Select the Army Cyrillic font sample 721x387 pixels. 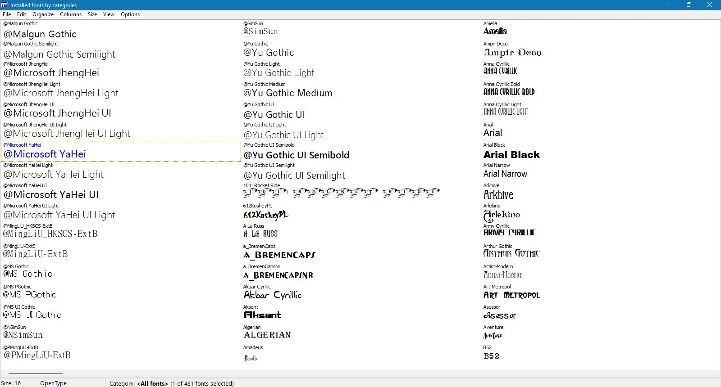point(509,233)
